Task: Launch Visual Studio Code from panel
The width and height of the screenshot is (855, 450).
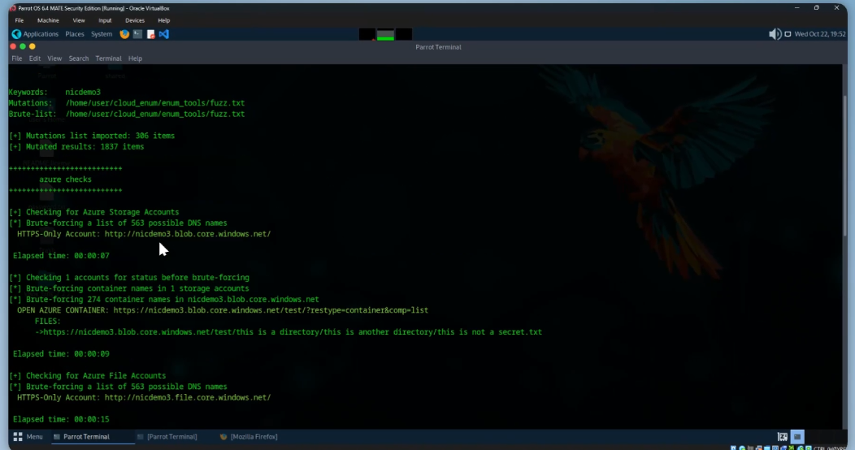Action: tap(163, 34)
